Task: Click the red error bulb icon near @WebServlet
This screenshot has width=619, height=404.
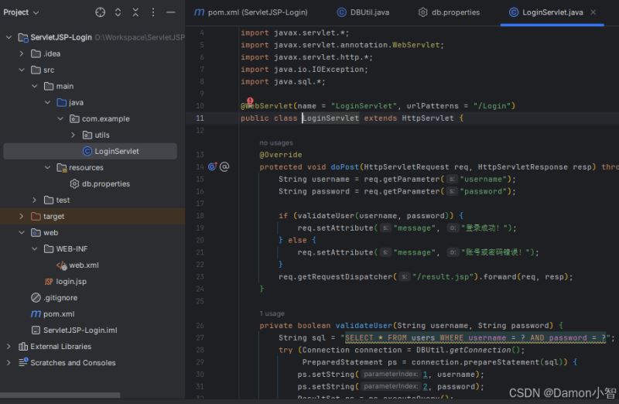Action: [250, 101]
